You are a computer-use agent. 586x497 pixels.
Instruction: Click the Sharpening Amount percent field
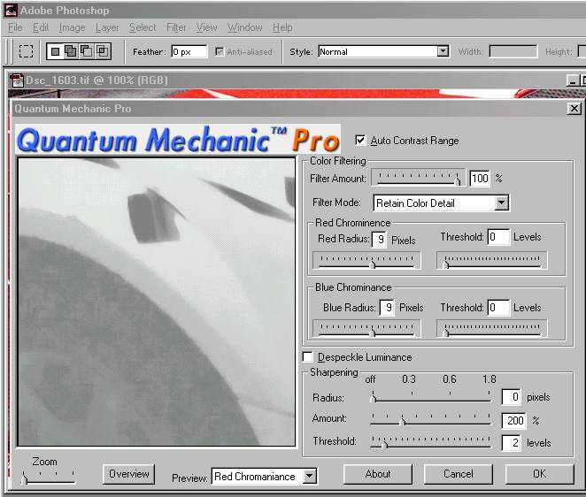514,420
